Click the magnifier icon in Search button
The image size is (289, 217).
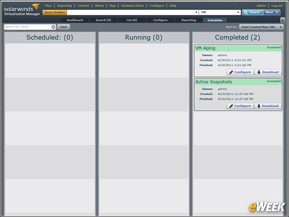246,12
